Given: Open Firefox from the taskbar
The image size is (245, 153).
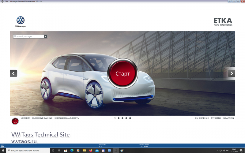Looking at the screenshot, I should [x=90, y=151].
